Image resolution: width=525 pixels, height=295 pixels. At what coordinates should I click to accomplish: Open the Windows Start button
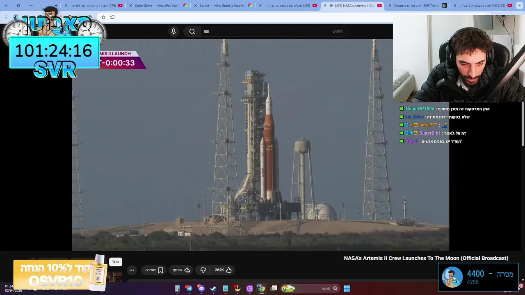[347, 288]
